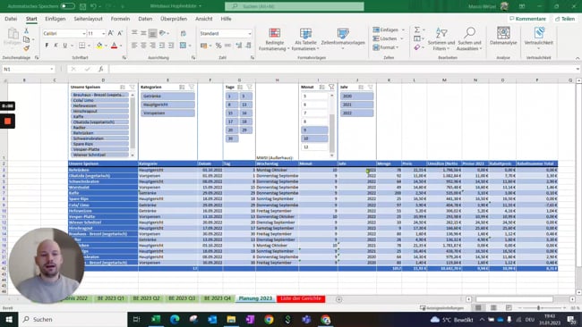Click the save icon in title bar
This screenshot has width=582, height=327.
click(82, 6)
